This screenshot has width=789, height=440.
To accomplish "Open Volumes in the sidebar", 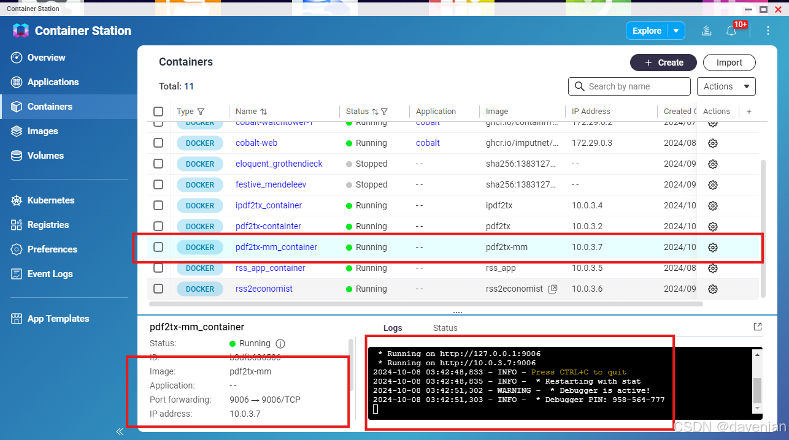I will pos(45,156).
